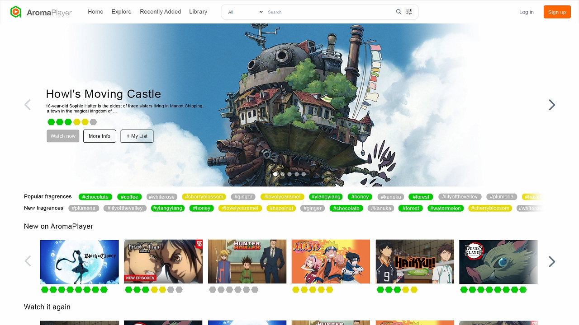Open the Recently Added menu item
This screenshot has height=325, width=579.
pyautogui.click(x=161, y=12)
